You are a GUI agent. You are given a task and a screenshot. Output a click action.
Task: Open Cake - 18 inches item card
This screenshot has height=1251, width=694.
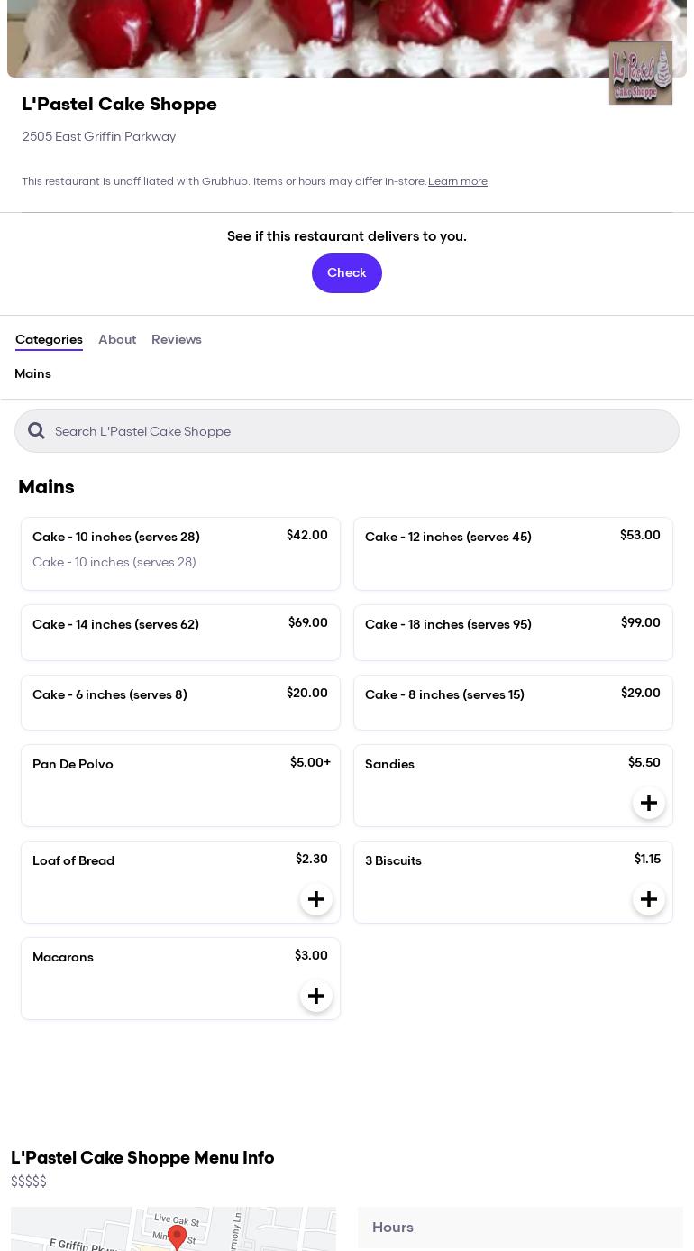click(x=513, y=632)
